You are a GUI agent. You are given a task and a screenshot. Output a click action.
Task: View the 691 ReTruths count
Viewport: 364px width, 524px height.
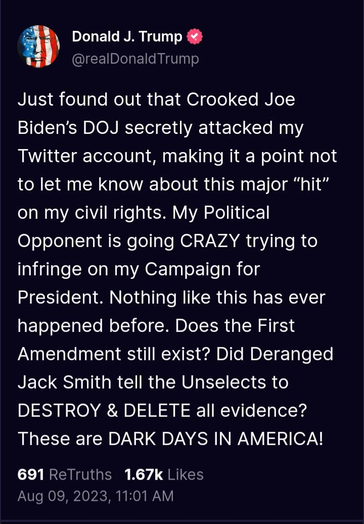65,474
